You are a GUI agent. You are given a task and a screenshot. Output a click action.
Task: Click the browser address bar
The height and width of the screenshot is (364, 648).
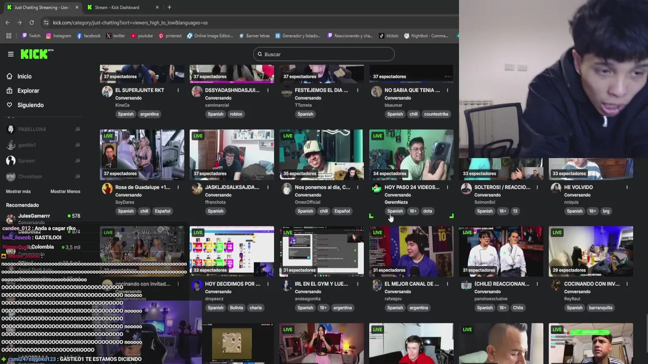[x=248, y=22]
